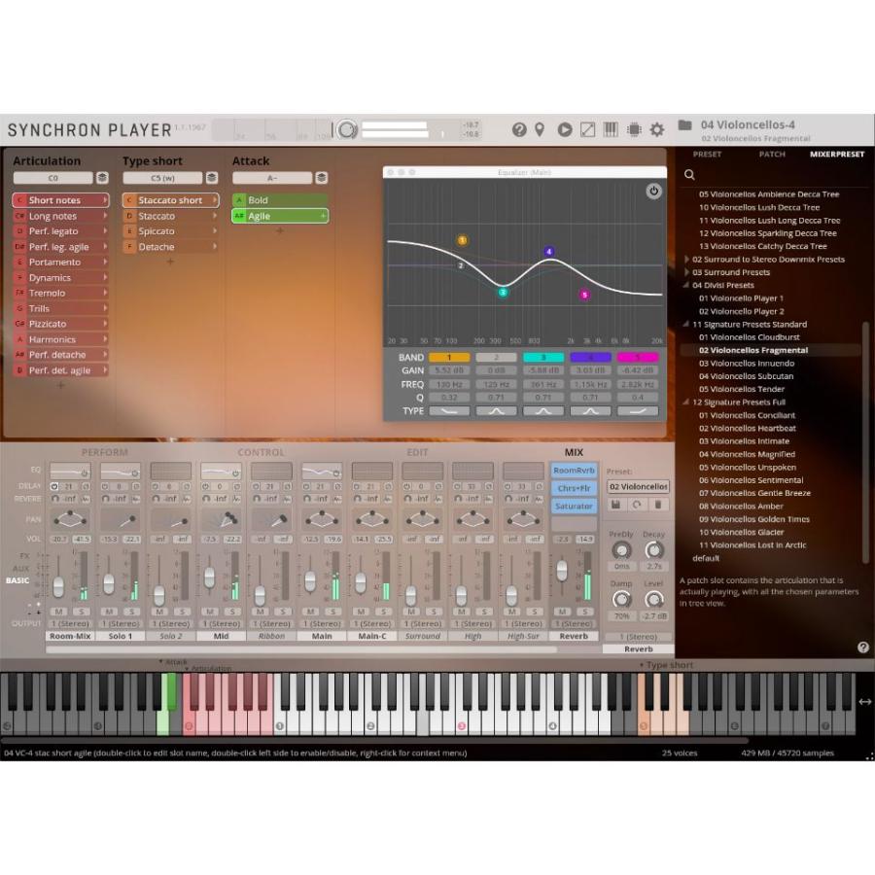Select the Spiccato short type
The height and width of the screenshot is (875, 875).
click(170, 231)
